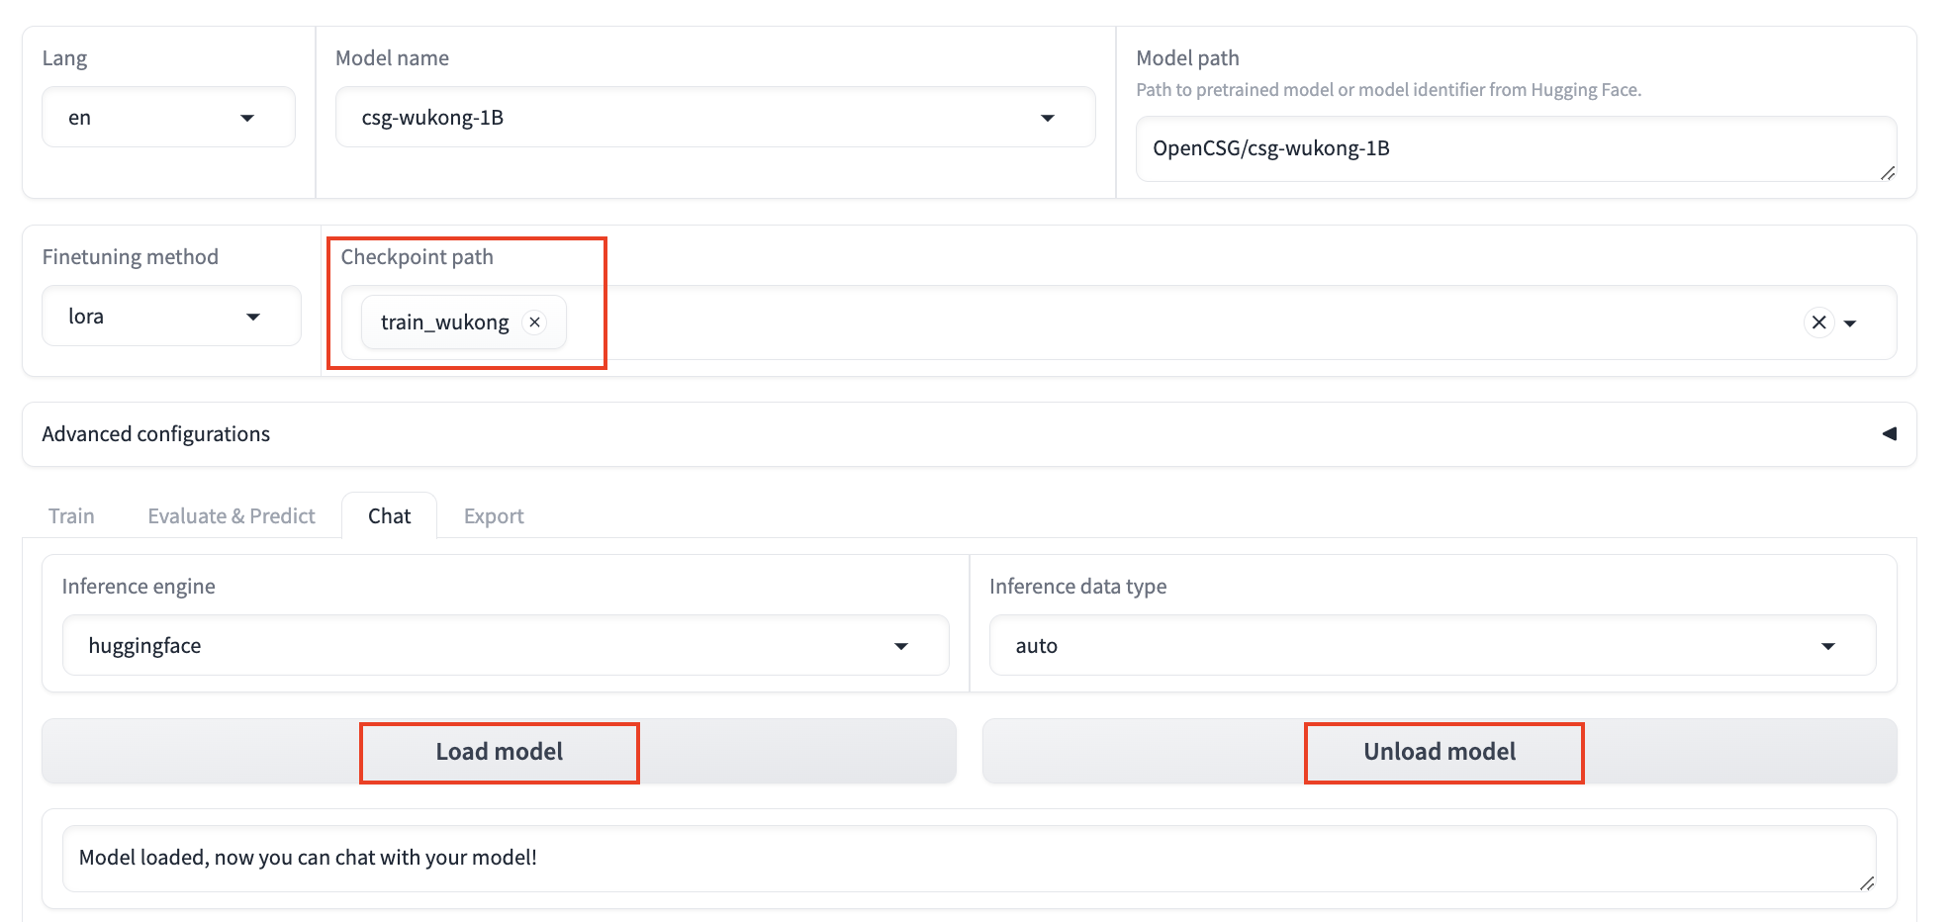Open the Finetuning method dropdown

pos(171,317)
